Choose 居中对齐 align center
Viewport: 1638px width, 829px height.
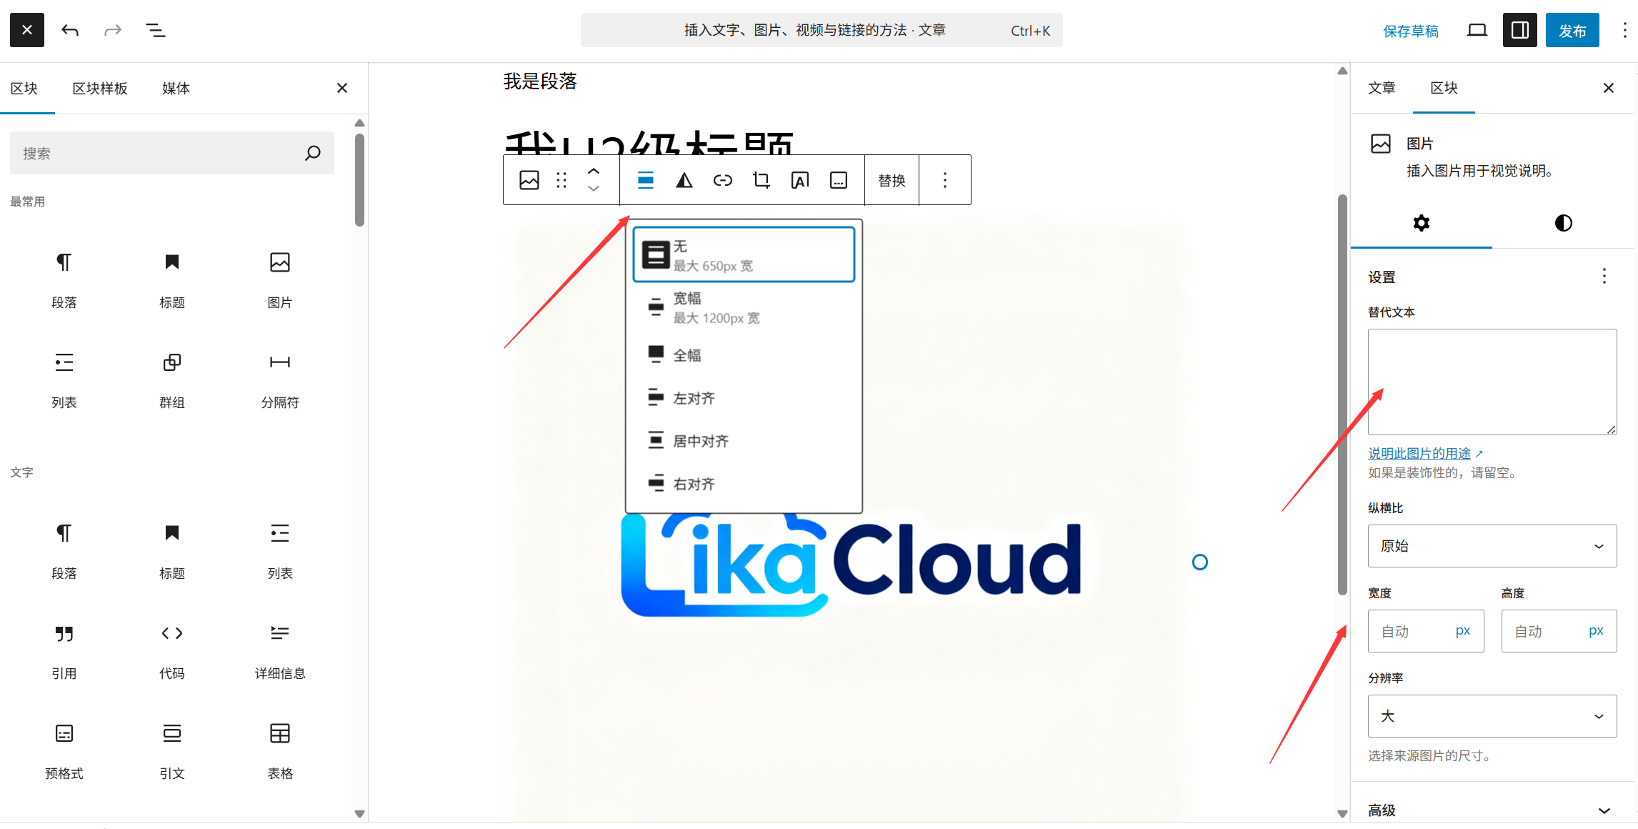point(744,441)
